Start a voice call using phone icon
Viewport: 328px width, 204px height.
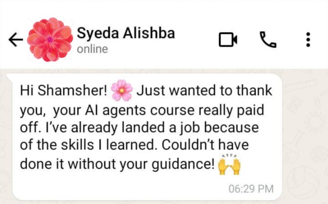pyautogui.click(x=268, y=39)
